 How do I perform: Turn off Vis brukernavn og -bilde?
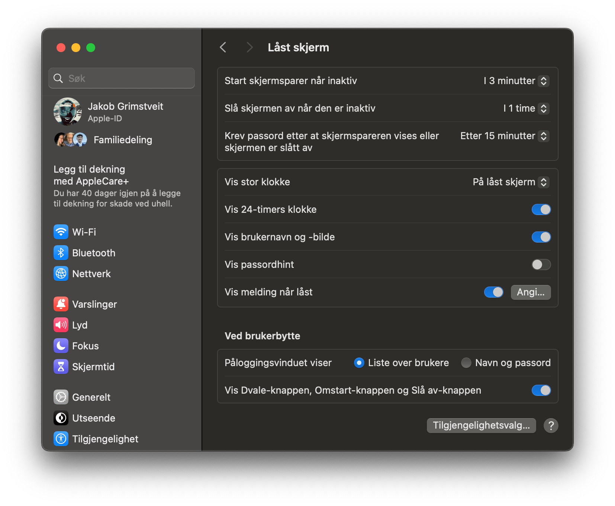click(541, 237)
